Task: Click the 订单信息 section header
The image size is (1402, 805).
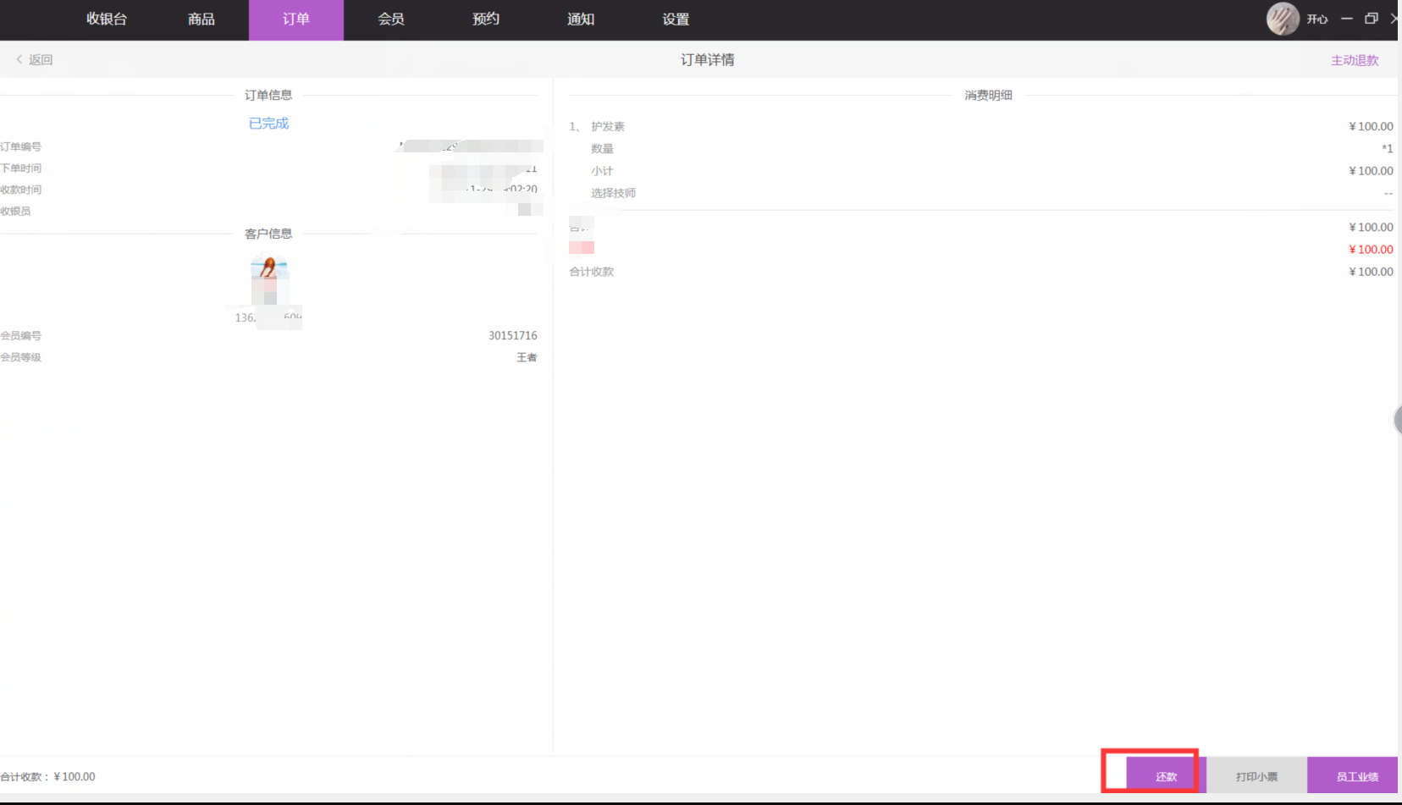Action: click(x=268, y=96)
